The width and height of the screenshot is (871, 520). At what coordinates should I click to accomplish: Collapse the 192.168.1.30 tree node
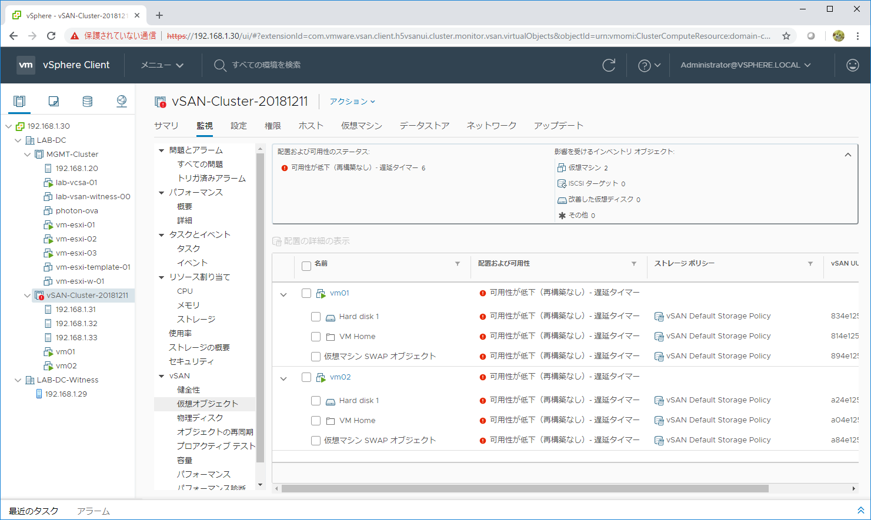(9, 126)
